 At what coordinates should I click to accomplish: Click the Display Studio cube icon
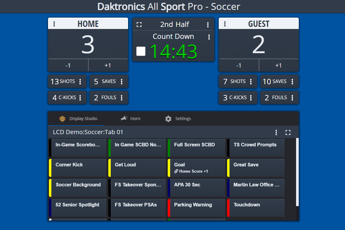tap(62, 118)
